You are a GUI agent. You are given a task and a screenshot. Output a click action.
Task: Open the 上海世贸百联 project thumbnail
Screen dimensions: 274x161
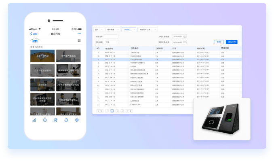[42, 56]
